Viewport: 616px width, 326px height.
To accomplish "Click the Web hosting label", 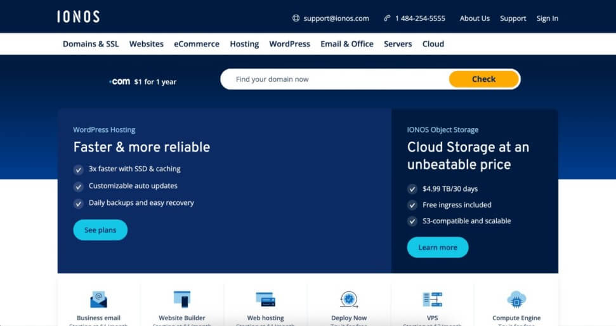I will [x=266, y=318].
